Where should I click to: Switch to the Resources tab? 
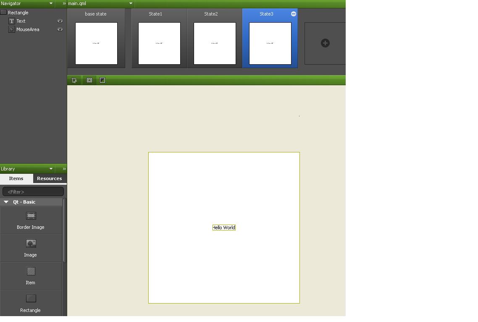tap(49, 178)
